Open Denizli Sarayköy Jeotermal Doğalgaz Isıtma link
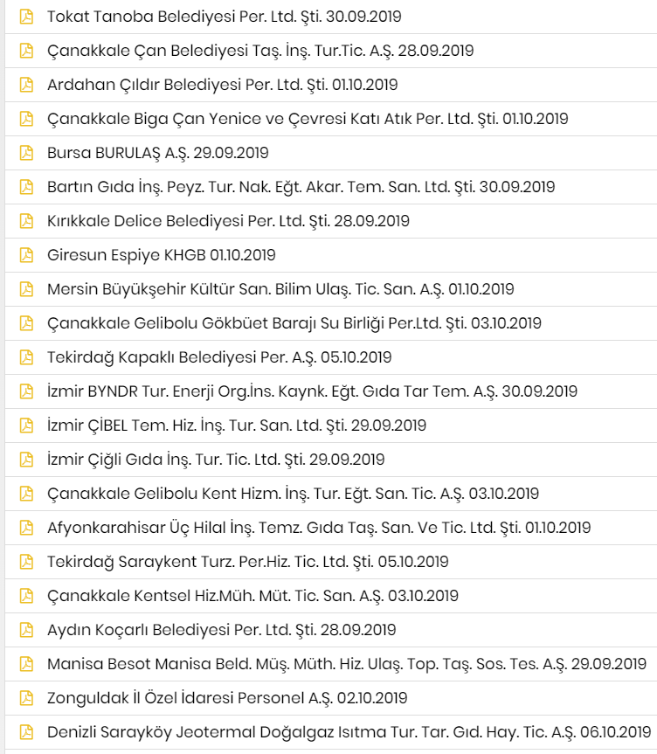The height and width of the screenshot is (754, 657). pos(349,732)
